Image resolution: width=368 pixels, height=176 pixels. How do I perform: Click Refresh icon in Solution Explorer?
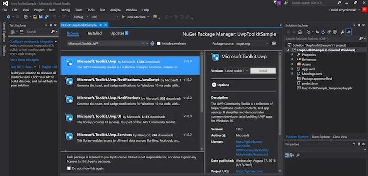pos(323,32)
